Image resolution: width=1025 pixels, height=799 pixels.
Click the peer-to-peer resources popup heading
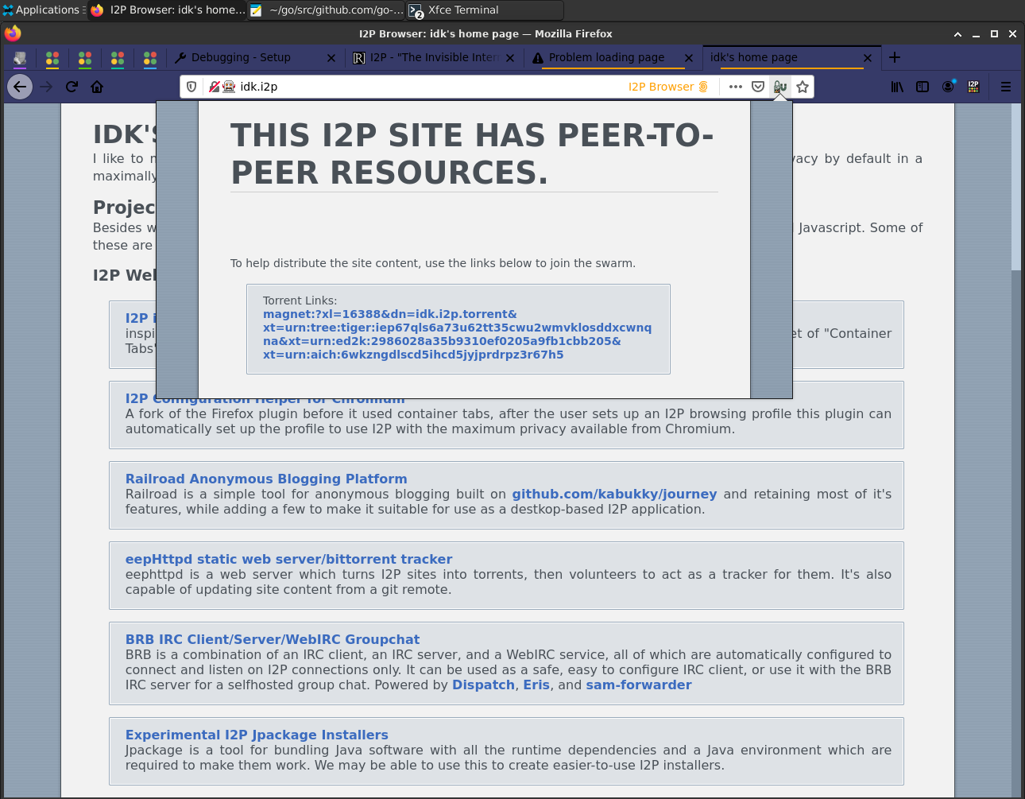point(473,153)
